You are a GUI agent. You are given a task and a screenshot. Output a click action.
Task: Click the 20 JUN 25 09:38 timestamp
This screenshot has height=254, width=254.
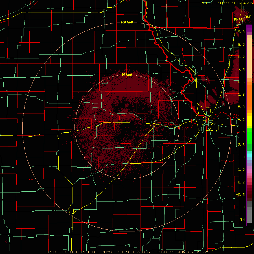[x=189, y=252]
